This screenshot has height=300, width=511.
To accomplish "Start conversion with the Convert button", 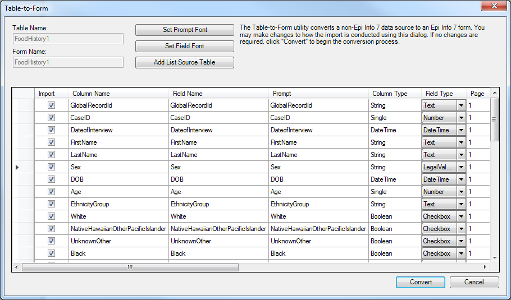I will pos(421,282).
